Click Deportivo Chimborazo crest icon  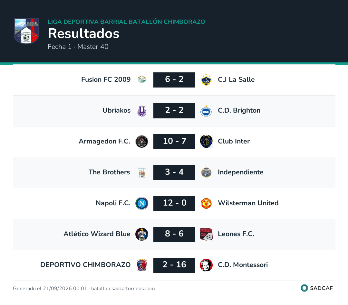coord(142,265)
